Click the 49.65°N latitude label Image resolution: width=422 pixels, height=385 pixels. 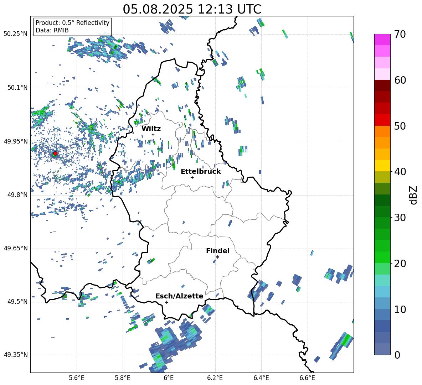(x=16, y=248)
